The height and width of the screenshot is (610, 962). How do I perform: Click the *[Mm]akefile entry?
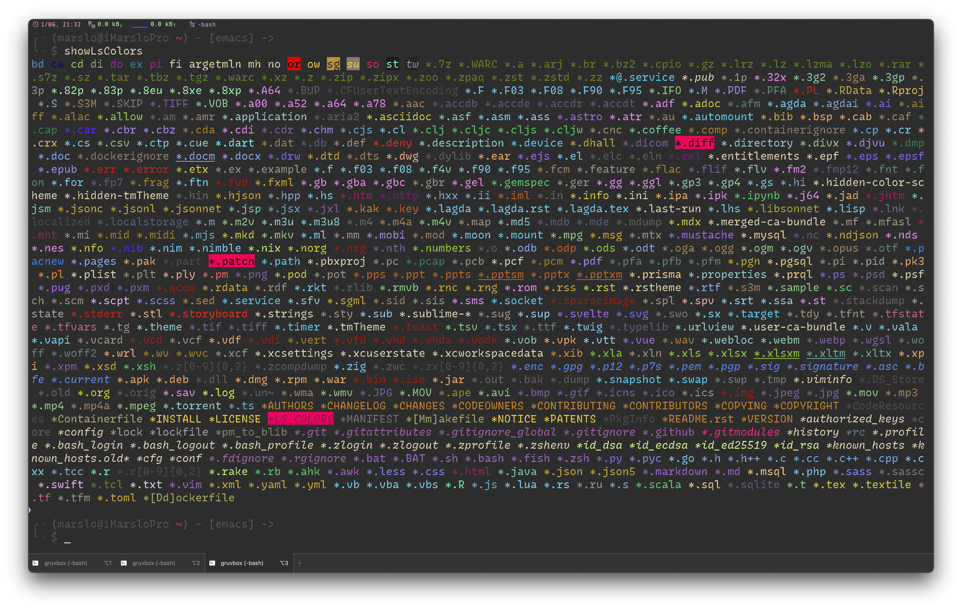pyautogui.click(x=445, y=419)
